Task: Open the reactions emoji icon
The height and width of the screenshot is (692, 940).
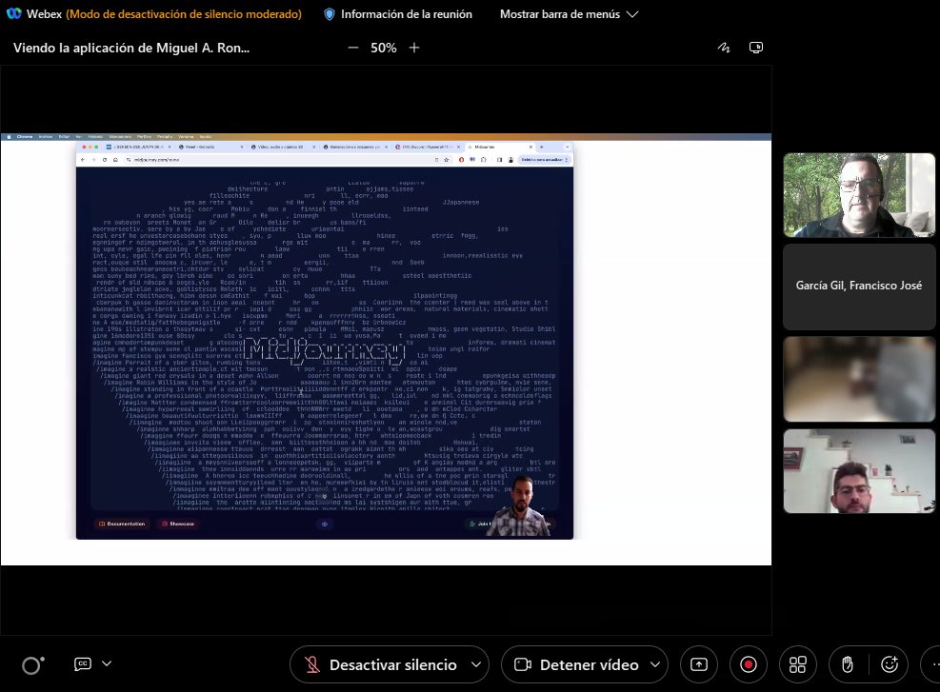Action: click(890, 664)
